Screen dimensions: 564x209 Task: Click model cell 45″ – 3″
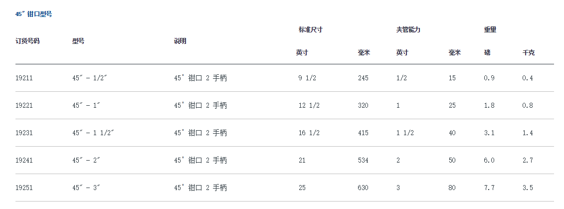(x=86, y=188)
